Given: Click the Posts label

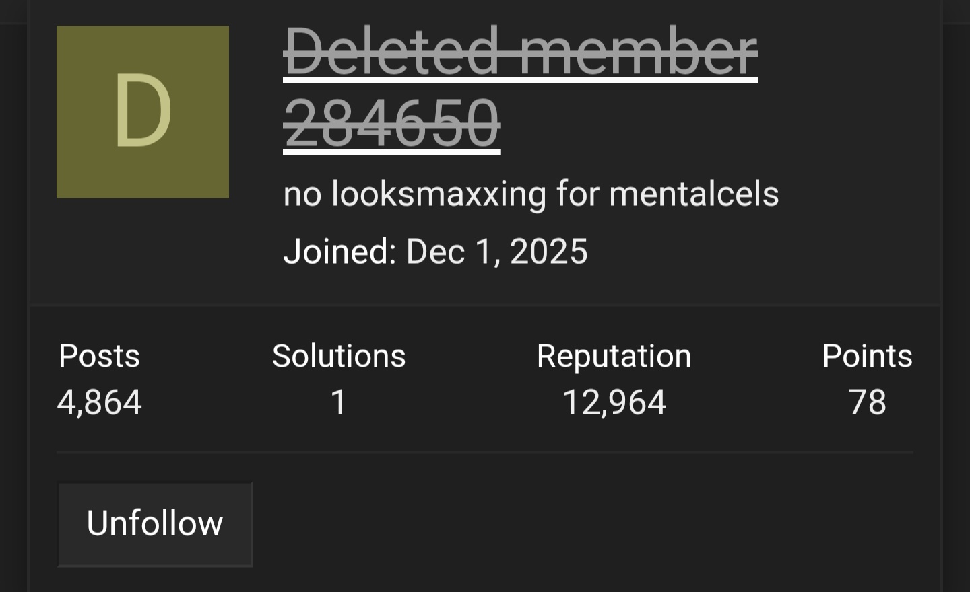Looking at the screenshot, I should [99, 356].
